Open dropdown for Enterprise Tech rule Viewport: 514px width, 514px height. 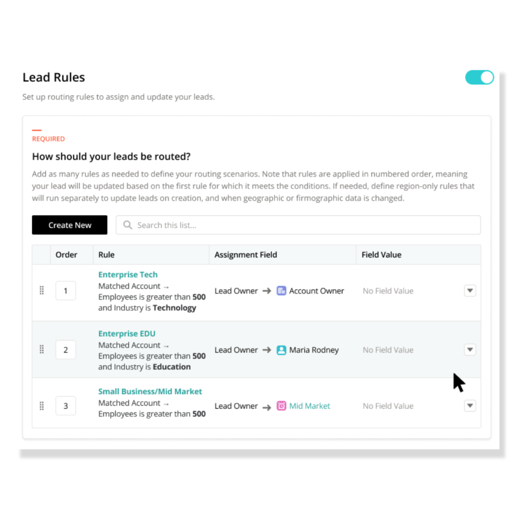(470, 291)
